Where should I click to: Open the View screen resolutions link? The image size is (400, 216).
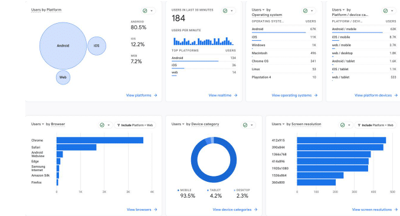coord(375,210)
